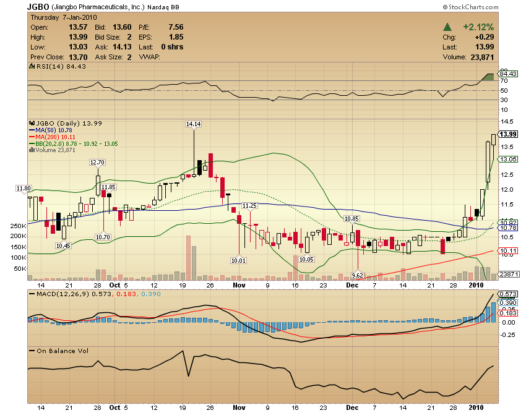The image size is (526, 413).
Task: Click the Dec label on price chart axis
Action: click(x=352, y=285)
